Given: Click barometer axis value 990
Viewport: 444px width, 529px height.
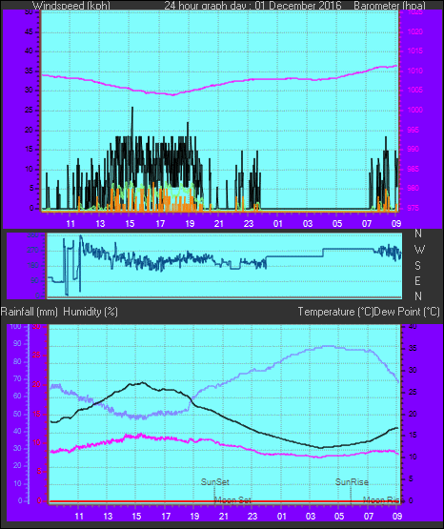Looking at the screenshot, I should (x=414, y=149).
